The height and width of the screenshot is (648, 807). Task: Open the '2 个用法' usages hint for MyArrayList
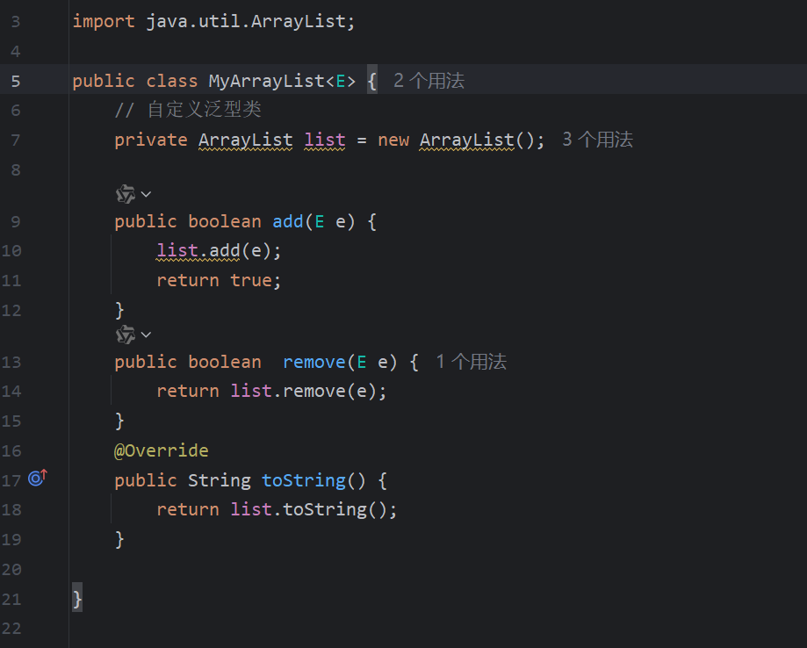tap(429, 81)
